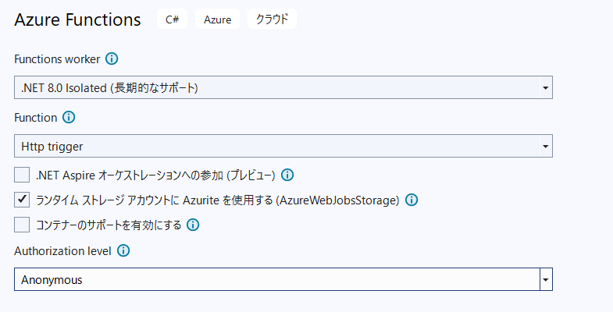This screenshot has height=312, width=613.
Task: Click the クラウド tag badge
Action: 272,19
